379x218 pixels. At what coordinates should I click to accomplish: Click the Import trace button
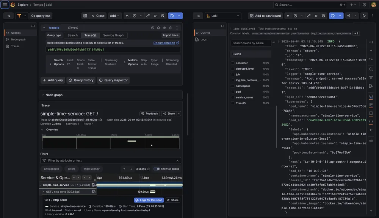click(171, 35)
